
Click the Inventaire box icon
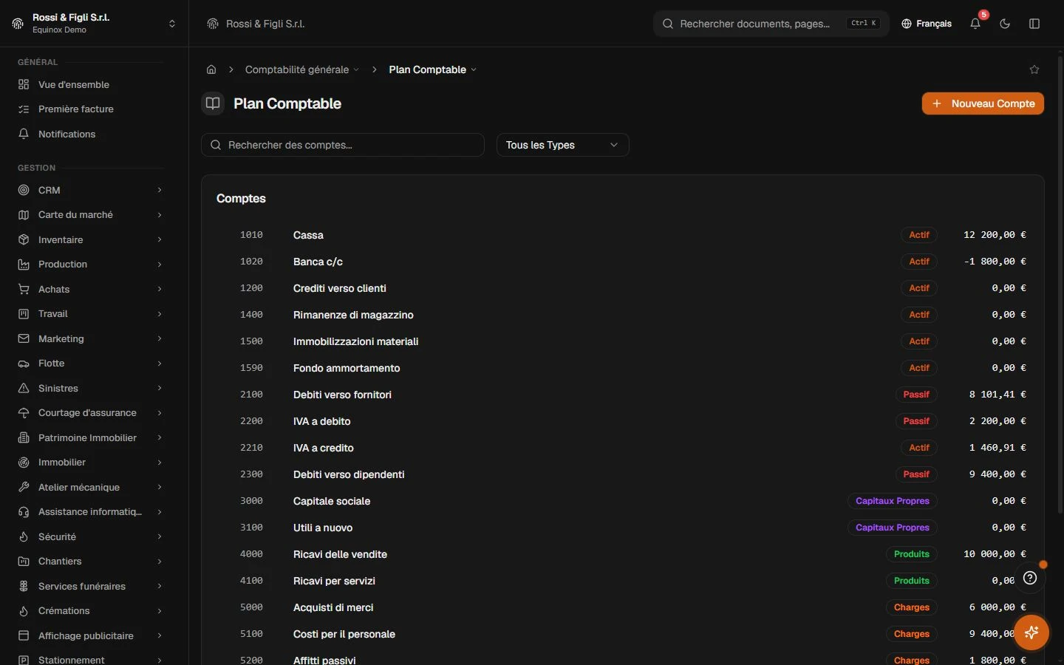click(24, 239)
